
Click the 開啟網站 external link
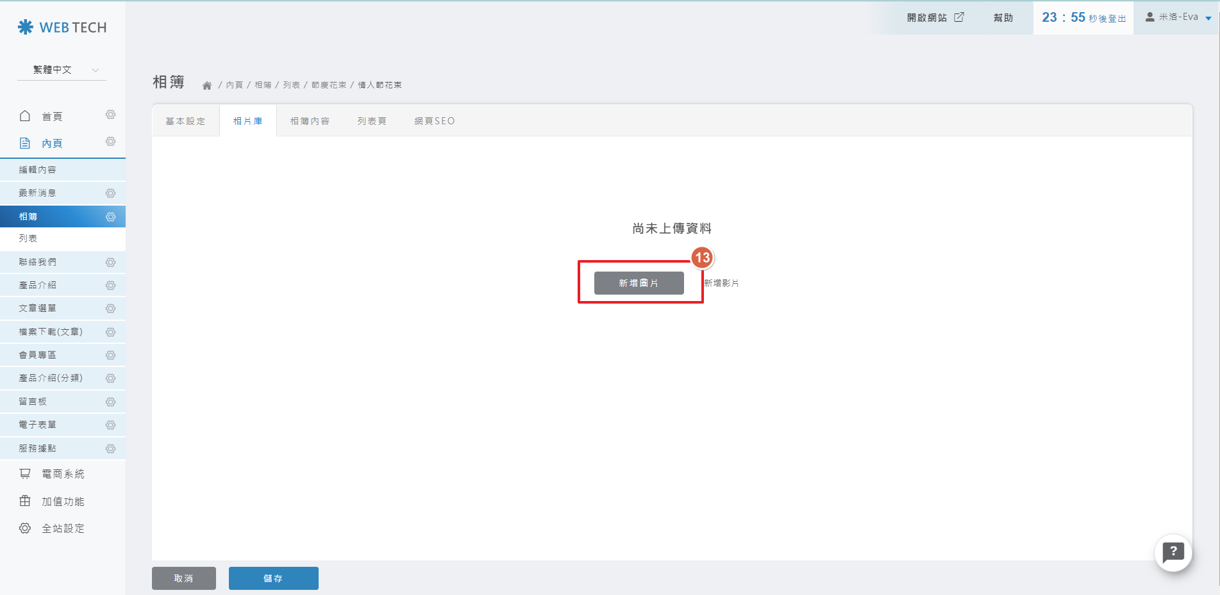pyautogui.click(x=935, y=18)
